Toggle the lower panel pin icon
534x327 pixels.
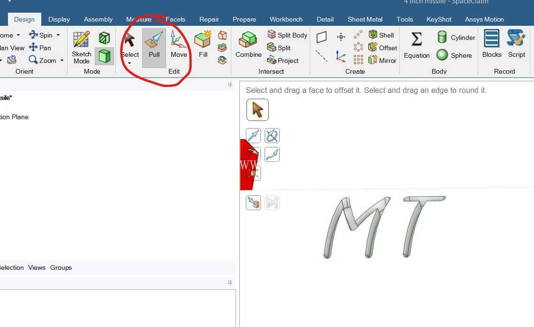230,283
